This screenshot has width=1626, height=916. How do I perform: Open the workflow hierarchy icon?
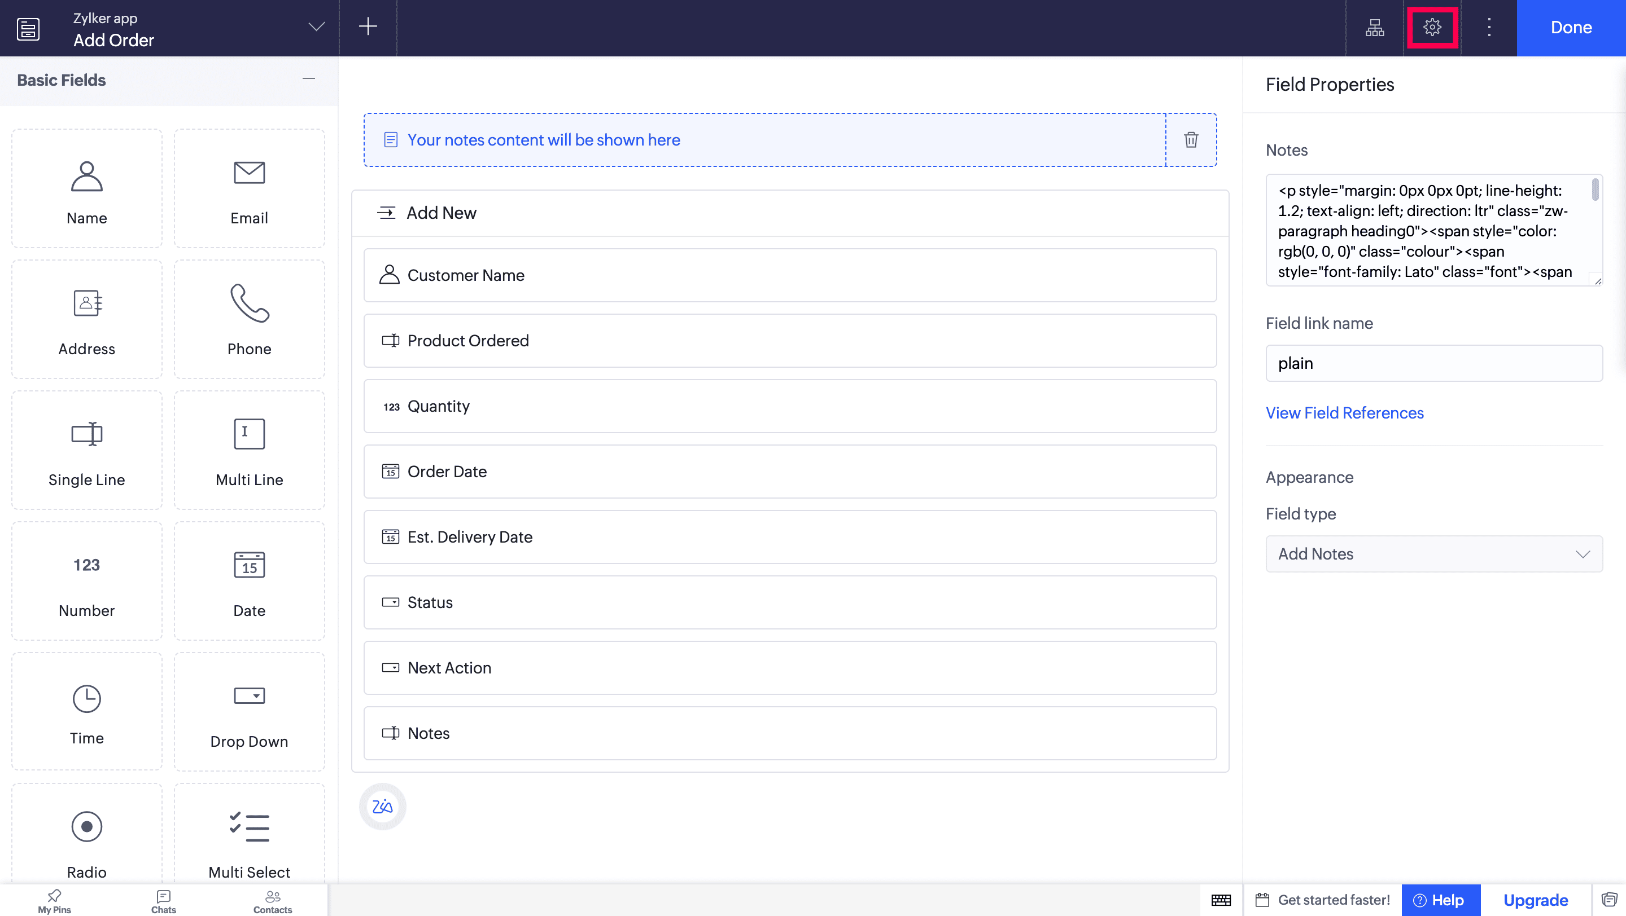(x=1374, y=27)
